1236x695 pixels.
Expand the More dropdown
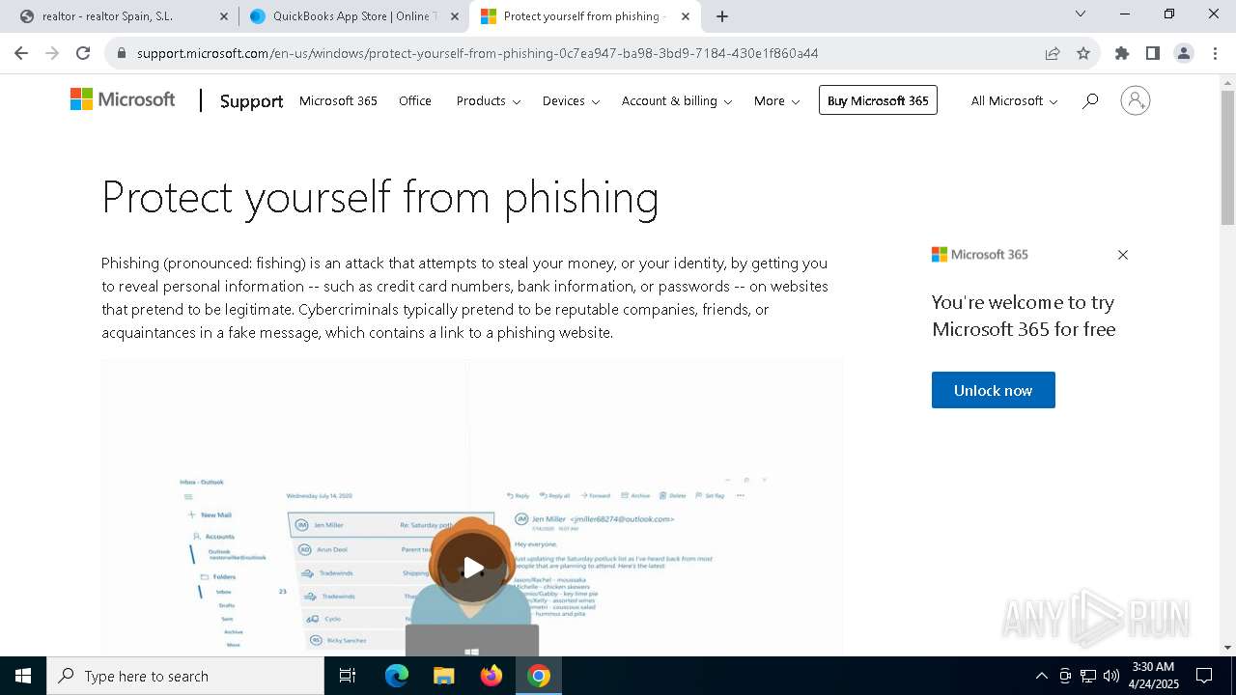click(x=776, y=100)
